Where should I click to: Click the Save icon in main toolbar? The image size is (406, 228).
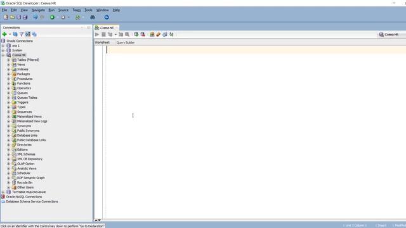click(18, 17)
